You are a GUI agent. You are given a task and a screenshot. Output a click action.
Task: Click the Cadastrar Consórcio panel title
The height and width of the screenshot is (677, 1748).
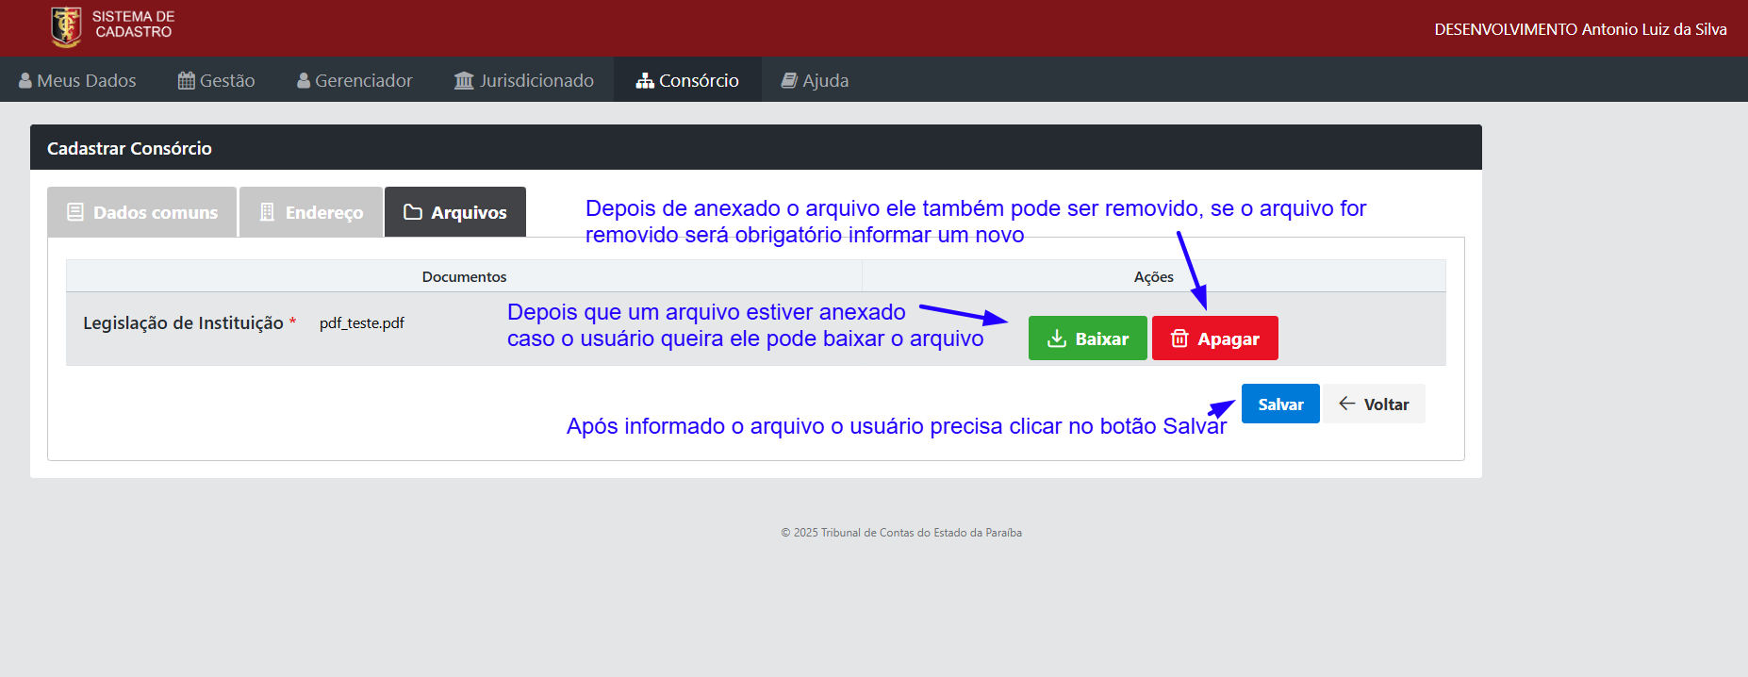coord(129,148)
